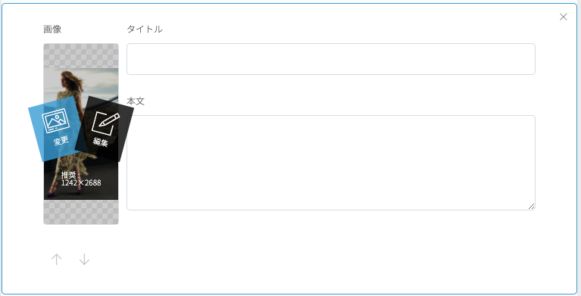Screen dimensions: 581x296
Task: Click the 推奨: 1242×2688 size hint text
Action: (x=81, y=179)
